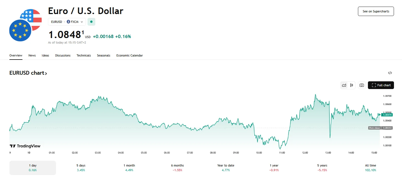The width and height of the screenshot is (402, 180).
Task: Choose the 6 months range
Action: (177, 168)
